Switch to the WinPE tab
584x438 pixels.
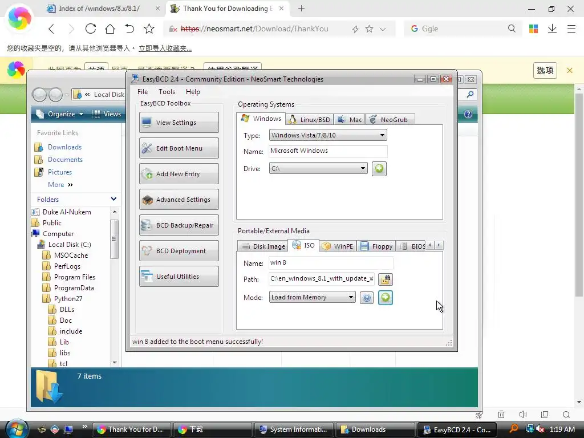pyautogui.click(x=338, y=246)
